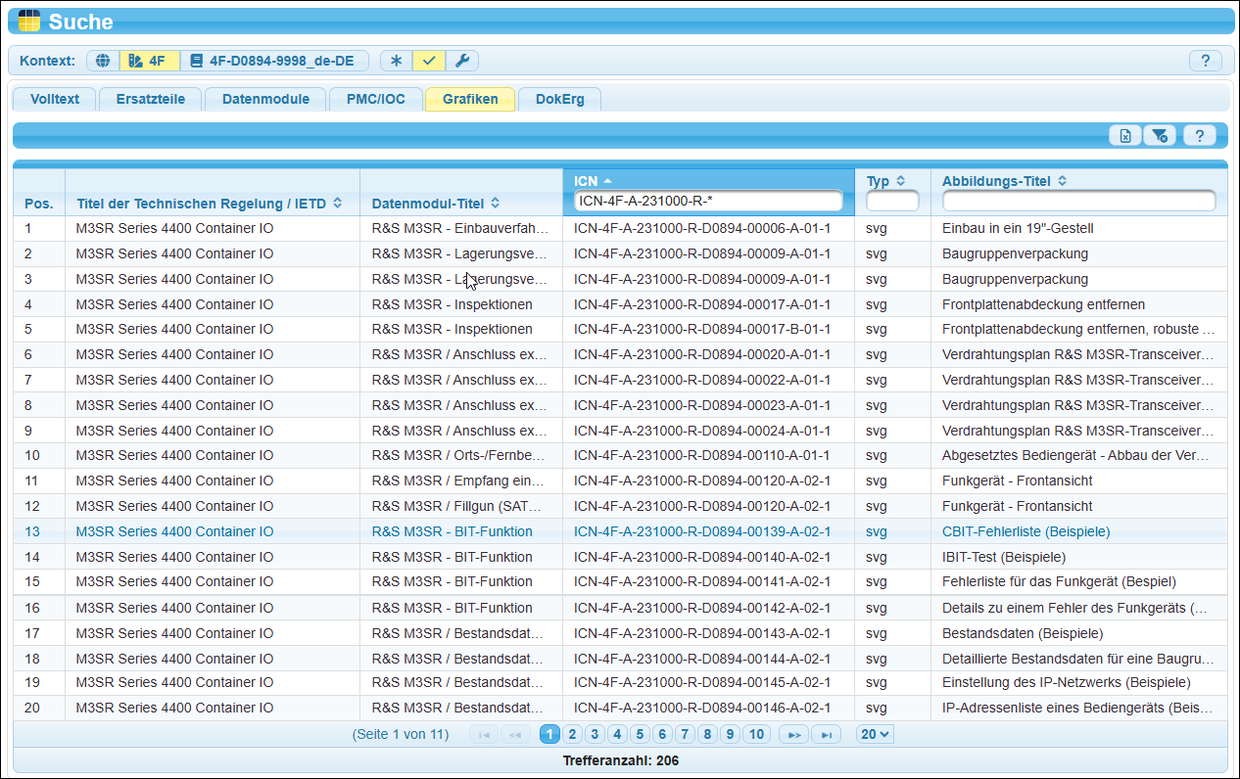Go to results page 3

tap(595, 734)
